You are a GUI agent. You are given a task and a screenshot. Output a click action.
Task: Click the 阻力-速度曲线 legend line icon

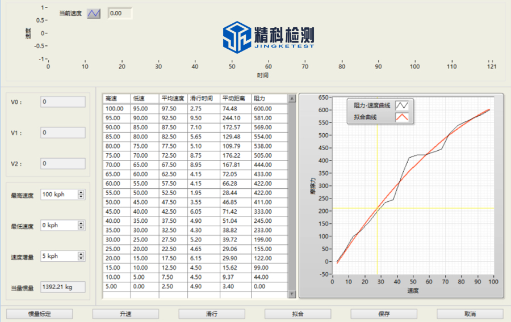coord(402,105)
